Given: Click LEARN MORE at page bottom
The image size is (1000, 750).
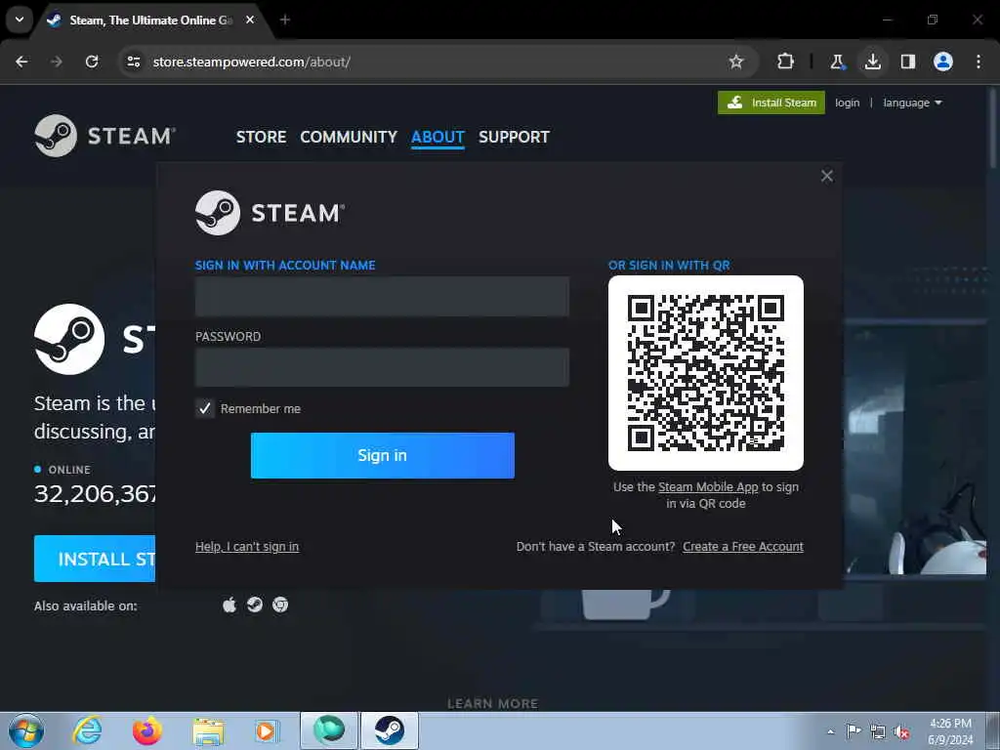Looking at the screenshot, I should (492, 703).
